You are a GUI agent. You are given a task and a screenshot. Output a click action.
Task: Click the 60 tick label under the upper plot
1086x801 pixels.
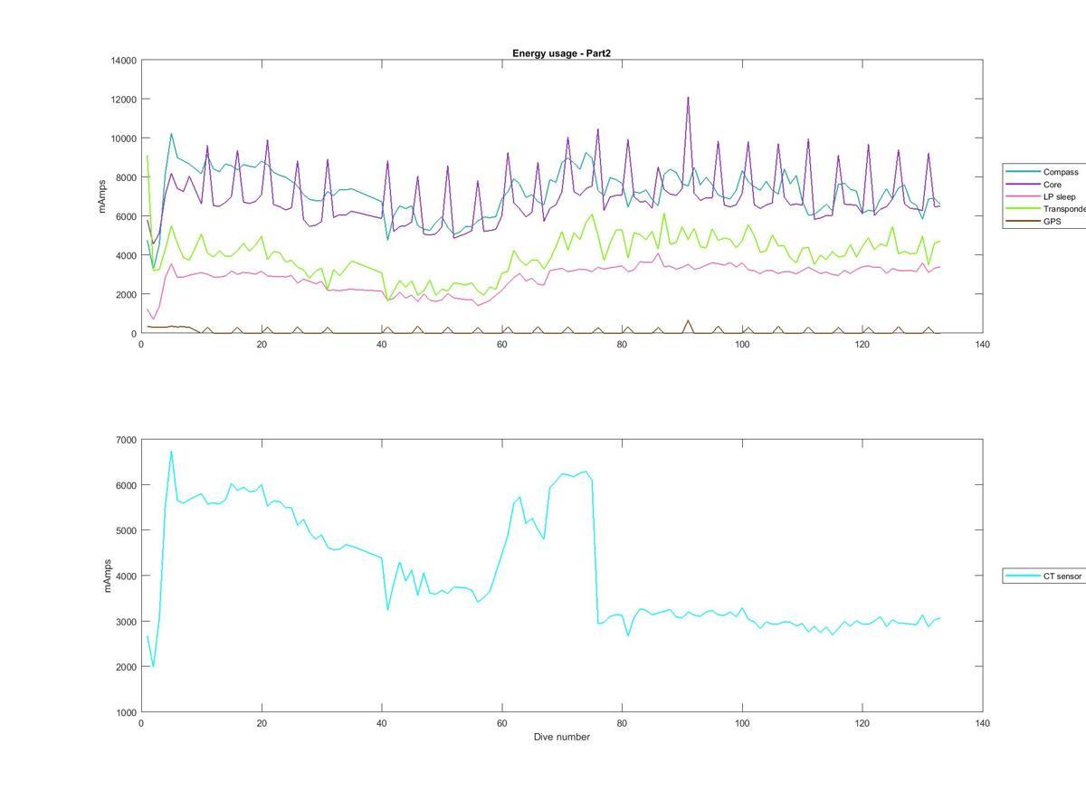502,344
